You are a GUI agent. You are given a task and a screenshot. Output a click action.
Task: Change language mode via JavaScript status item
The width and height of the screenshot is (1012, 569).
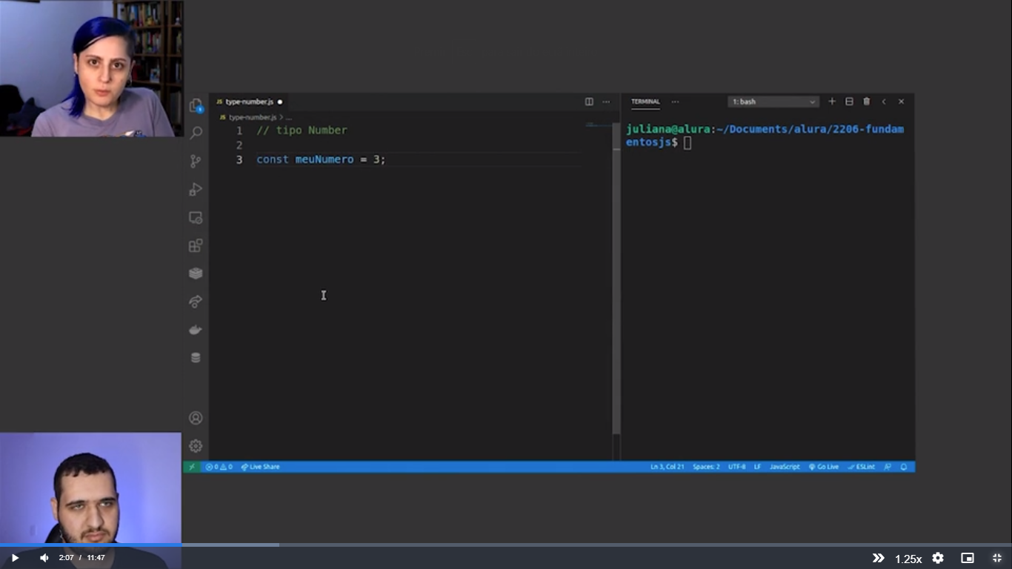click(x=785, y=467)
